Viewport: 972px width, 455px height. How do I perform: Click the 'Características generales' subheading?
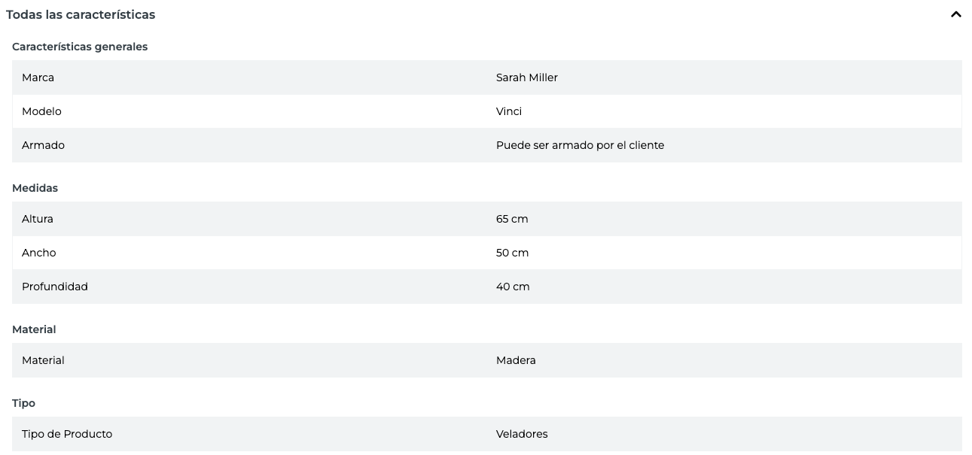click(80, 47)
